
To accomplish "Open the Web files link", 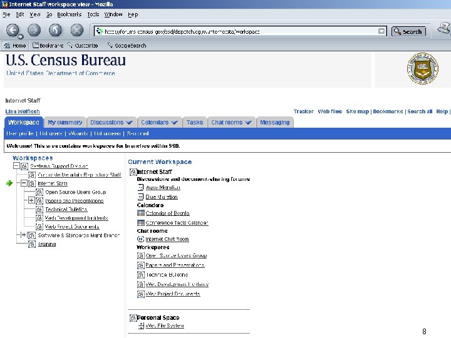I will (330, 111).
